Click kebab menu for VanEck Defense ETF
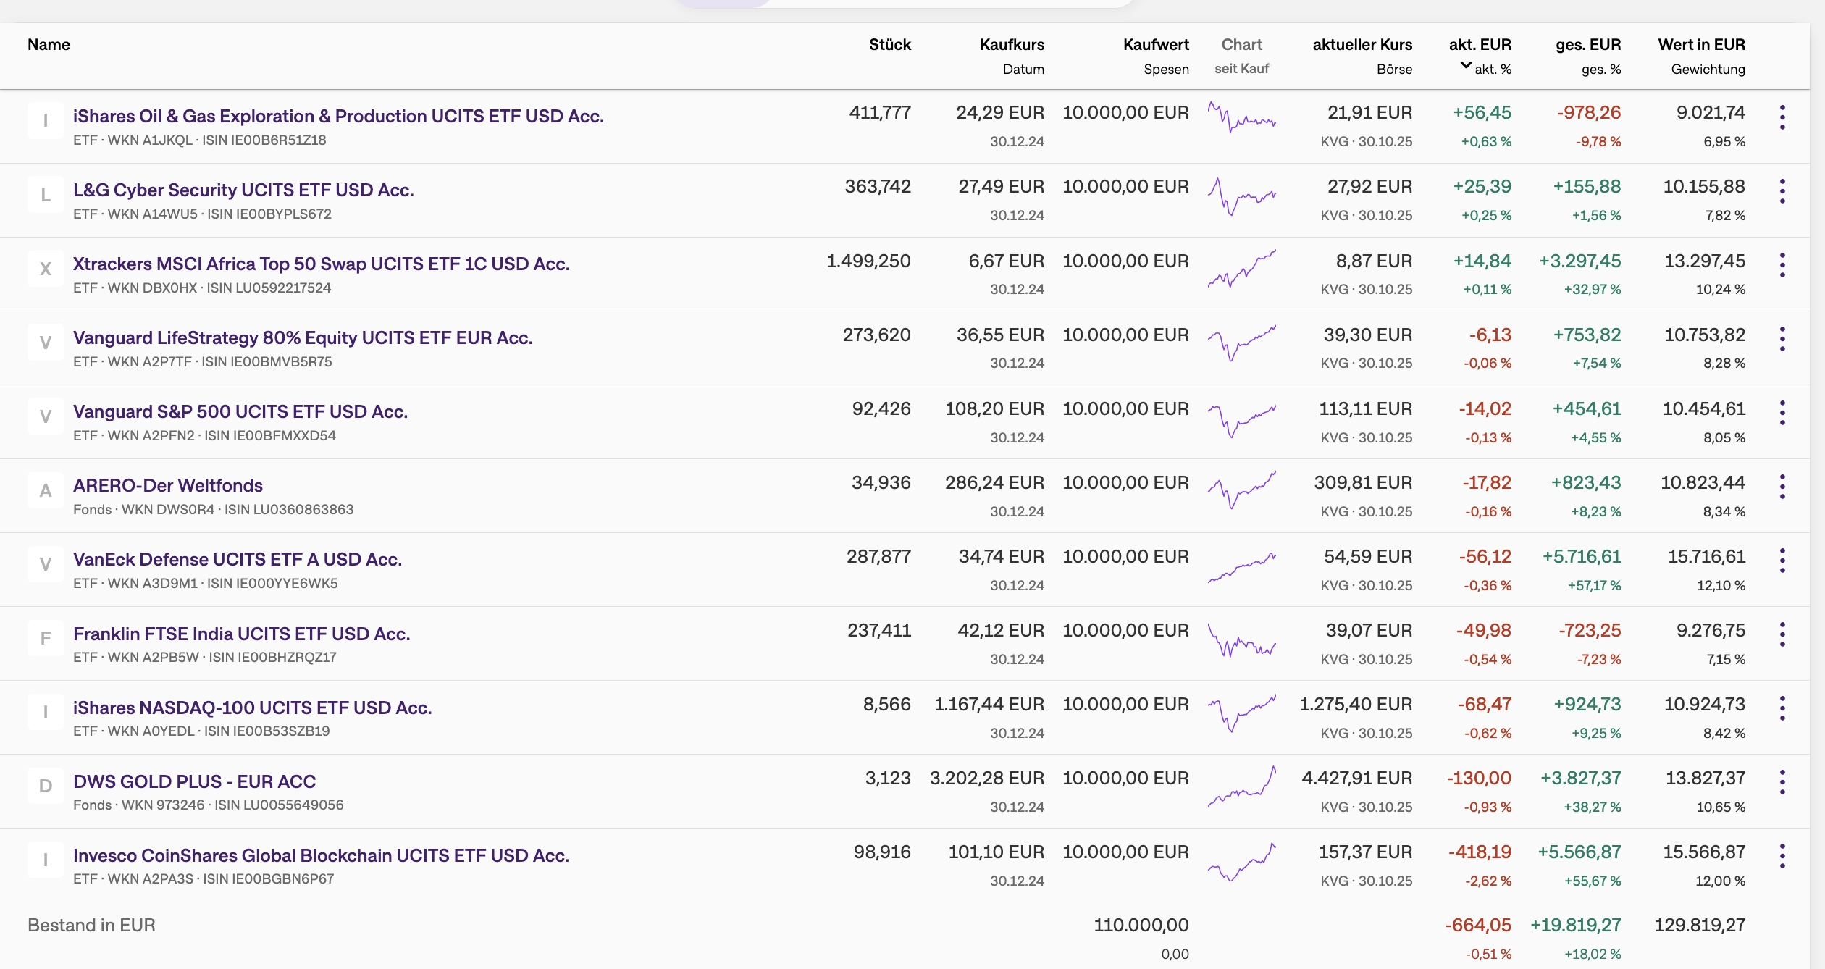 point(1782,561)
